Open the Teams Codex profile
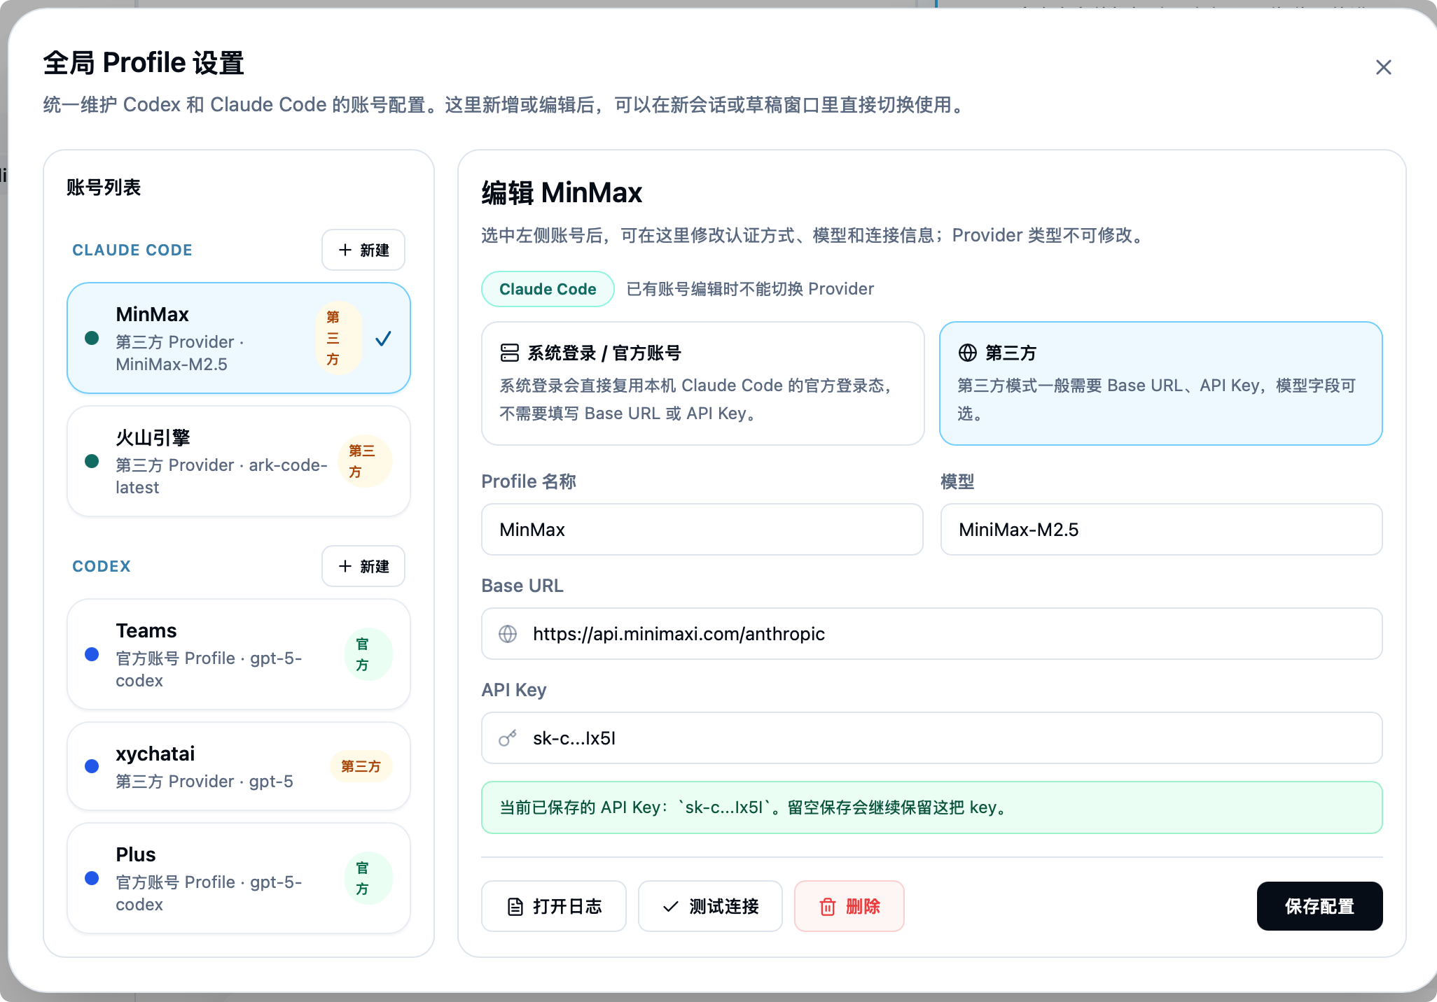This screenshot has height=1002, width=1437. click(x=238, y=654)
